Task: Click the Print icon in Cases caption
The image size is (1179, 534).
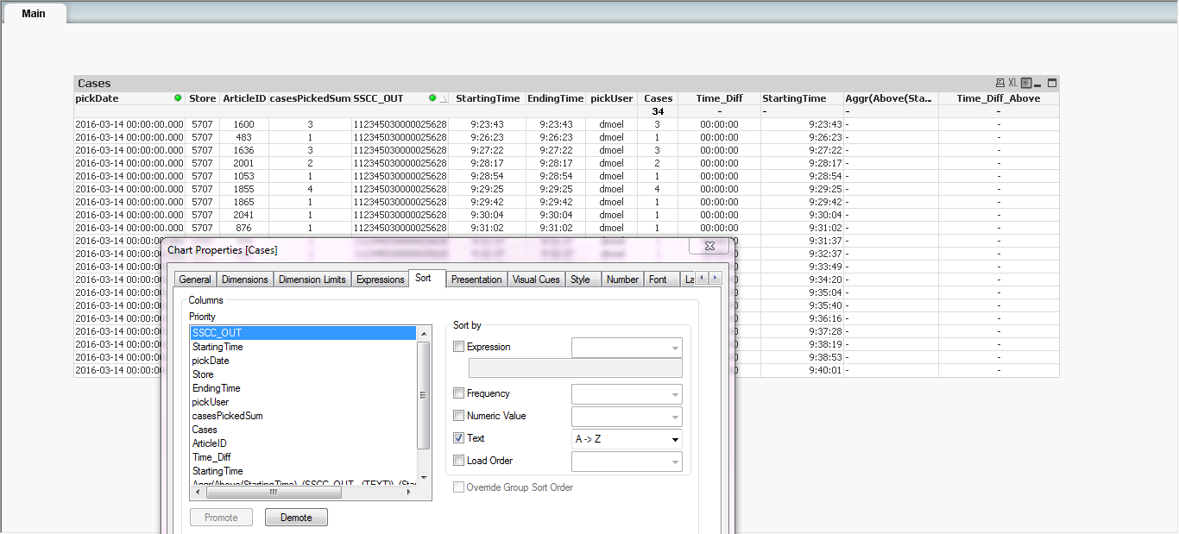Action: [x=999, y=84]
